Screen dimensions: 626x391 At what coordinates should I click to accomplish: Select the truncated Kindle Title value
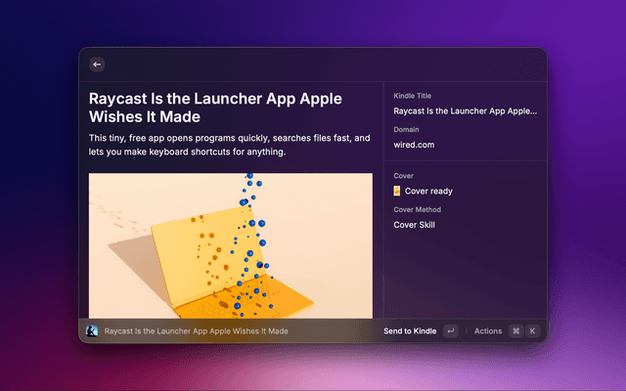[x=465, y=111]
